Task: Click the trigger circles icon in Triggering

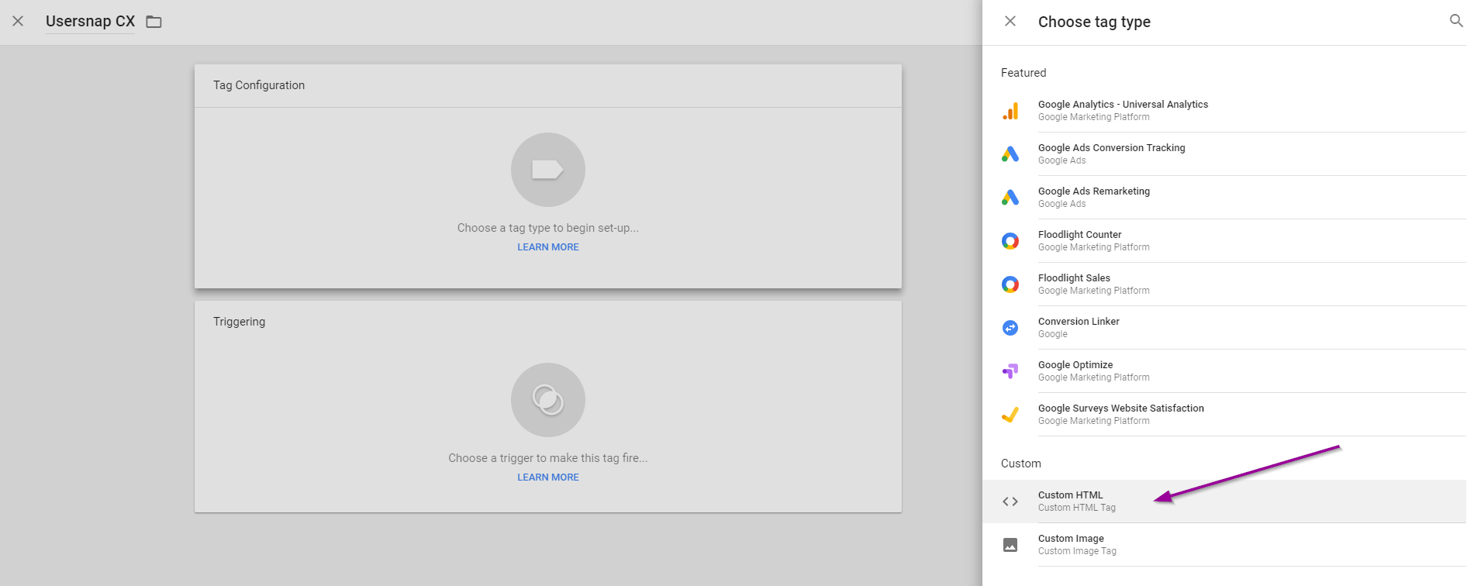Action: click(548, 400)
